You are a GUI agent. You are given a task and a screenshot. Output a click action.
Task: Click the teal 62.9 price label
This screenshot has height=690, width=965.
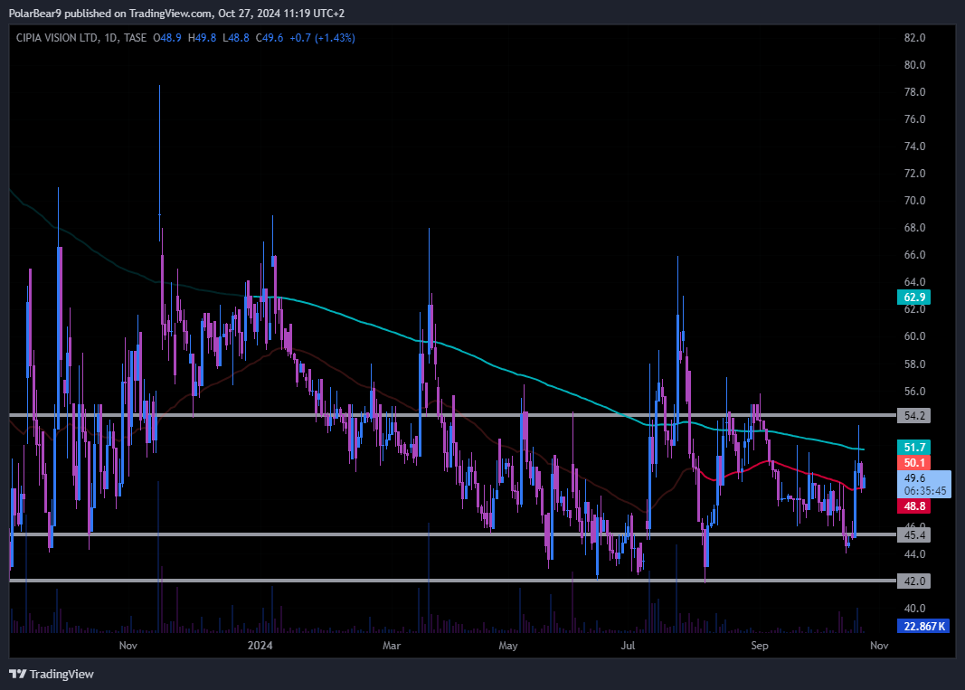coord(915,297)
